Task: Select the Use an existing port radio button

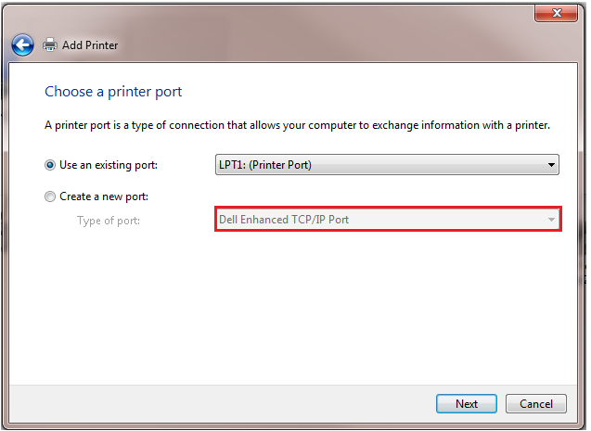Action: coord(50,165)
